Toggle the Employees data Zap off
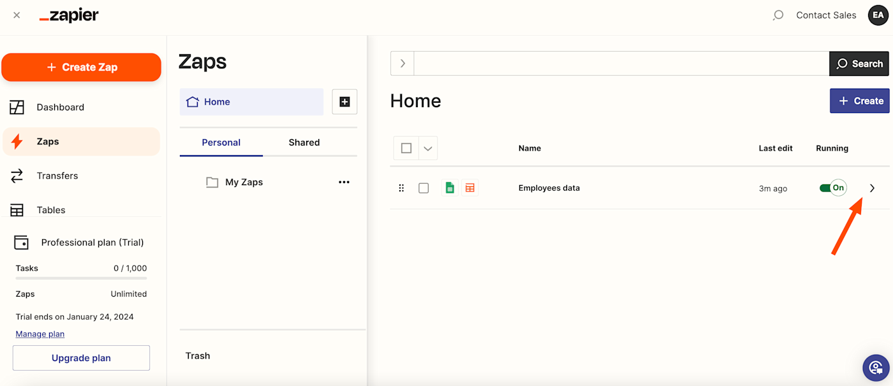Screen dimensions: 893x386 click(x=833, y=188)
